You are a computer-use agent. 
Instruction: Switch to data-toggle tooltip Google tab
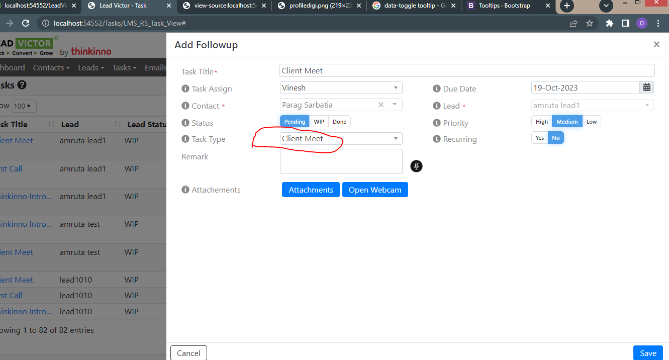click(413, 6)
